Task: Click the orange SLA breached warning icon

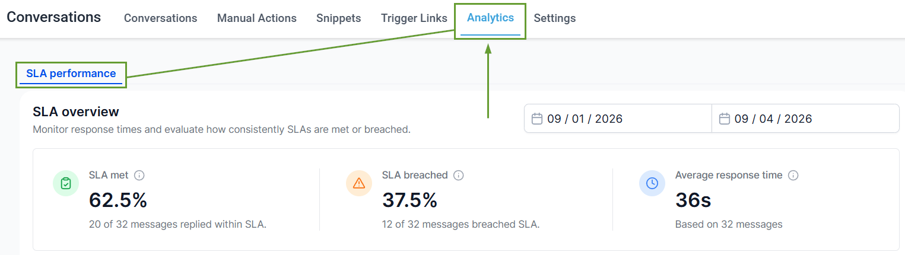Action: click(x=359, y=184)
